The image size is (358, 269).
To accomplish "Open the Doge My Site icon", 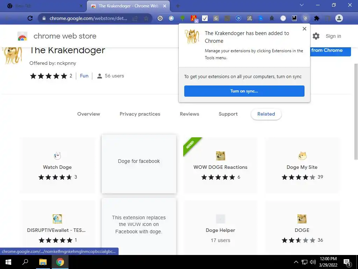I will click(302, 156).
